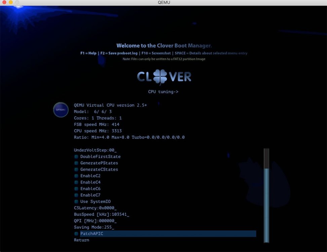Image resolution: width=327 pixels, height=252 pixels.
Task: Toggle the EnableC4 checkbox
Action: (76, 182)
